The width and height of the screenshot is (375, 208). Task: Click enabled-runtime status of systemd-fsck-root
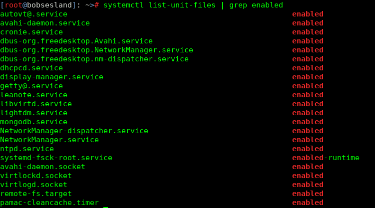pos(326,158)
